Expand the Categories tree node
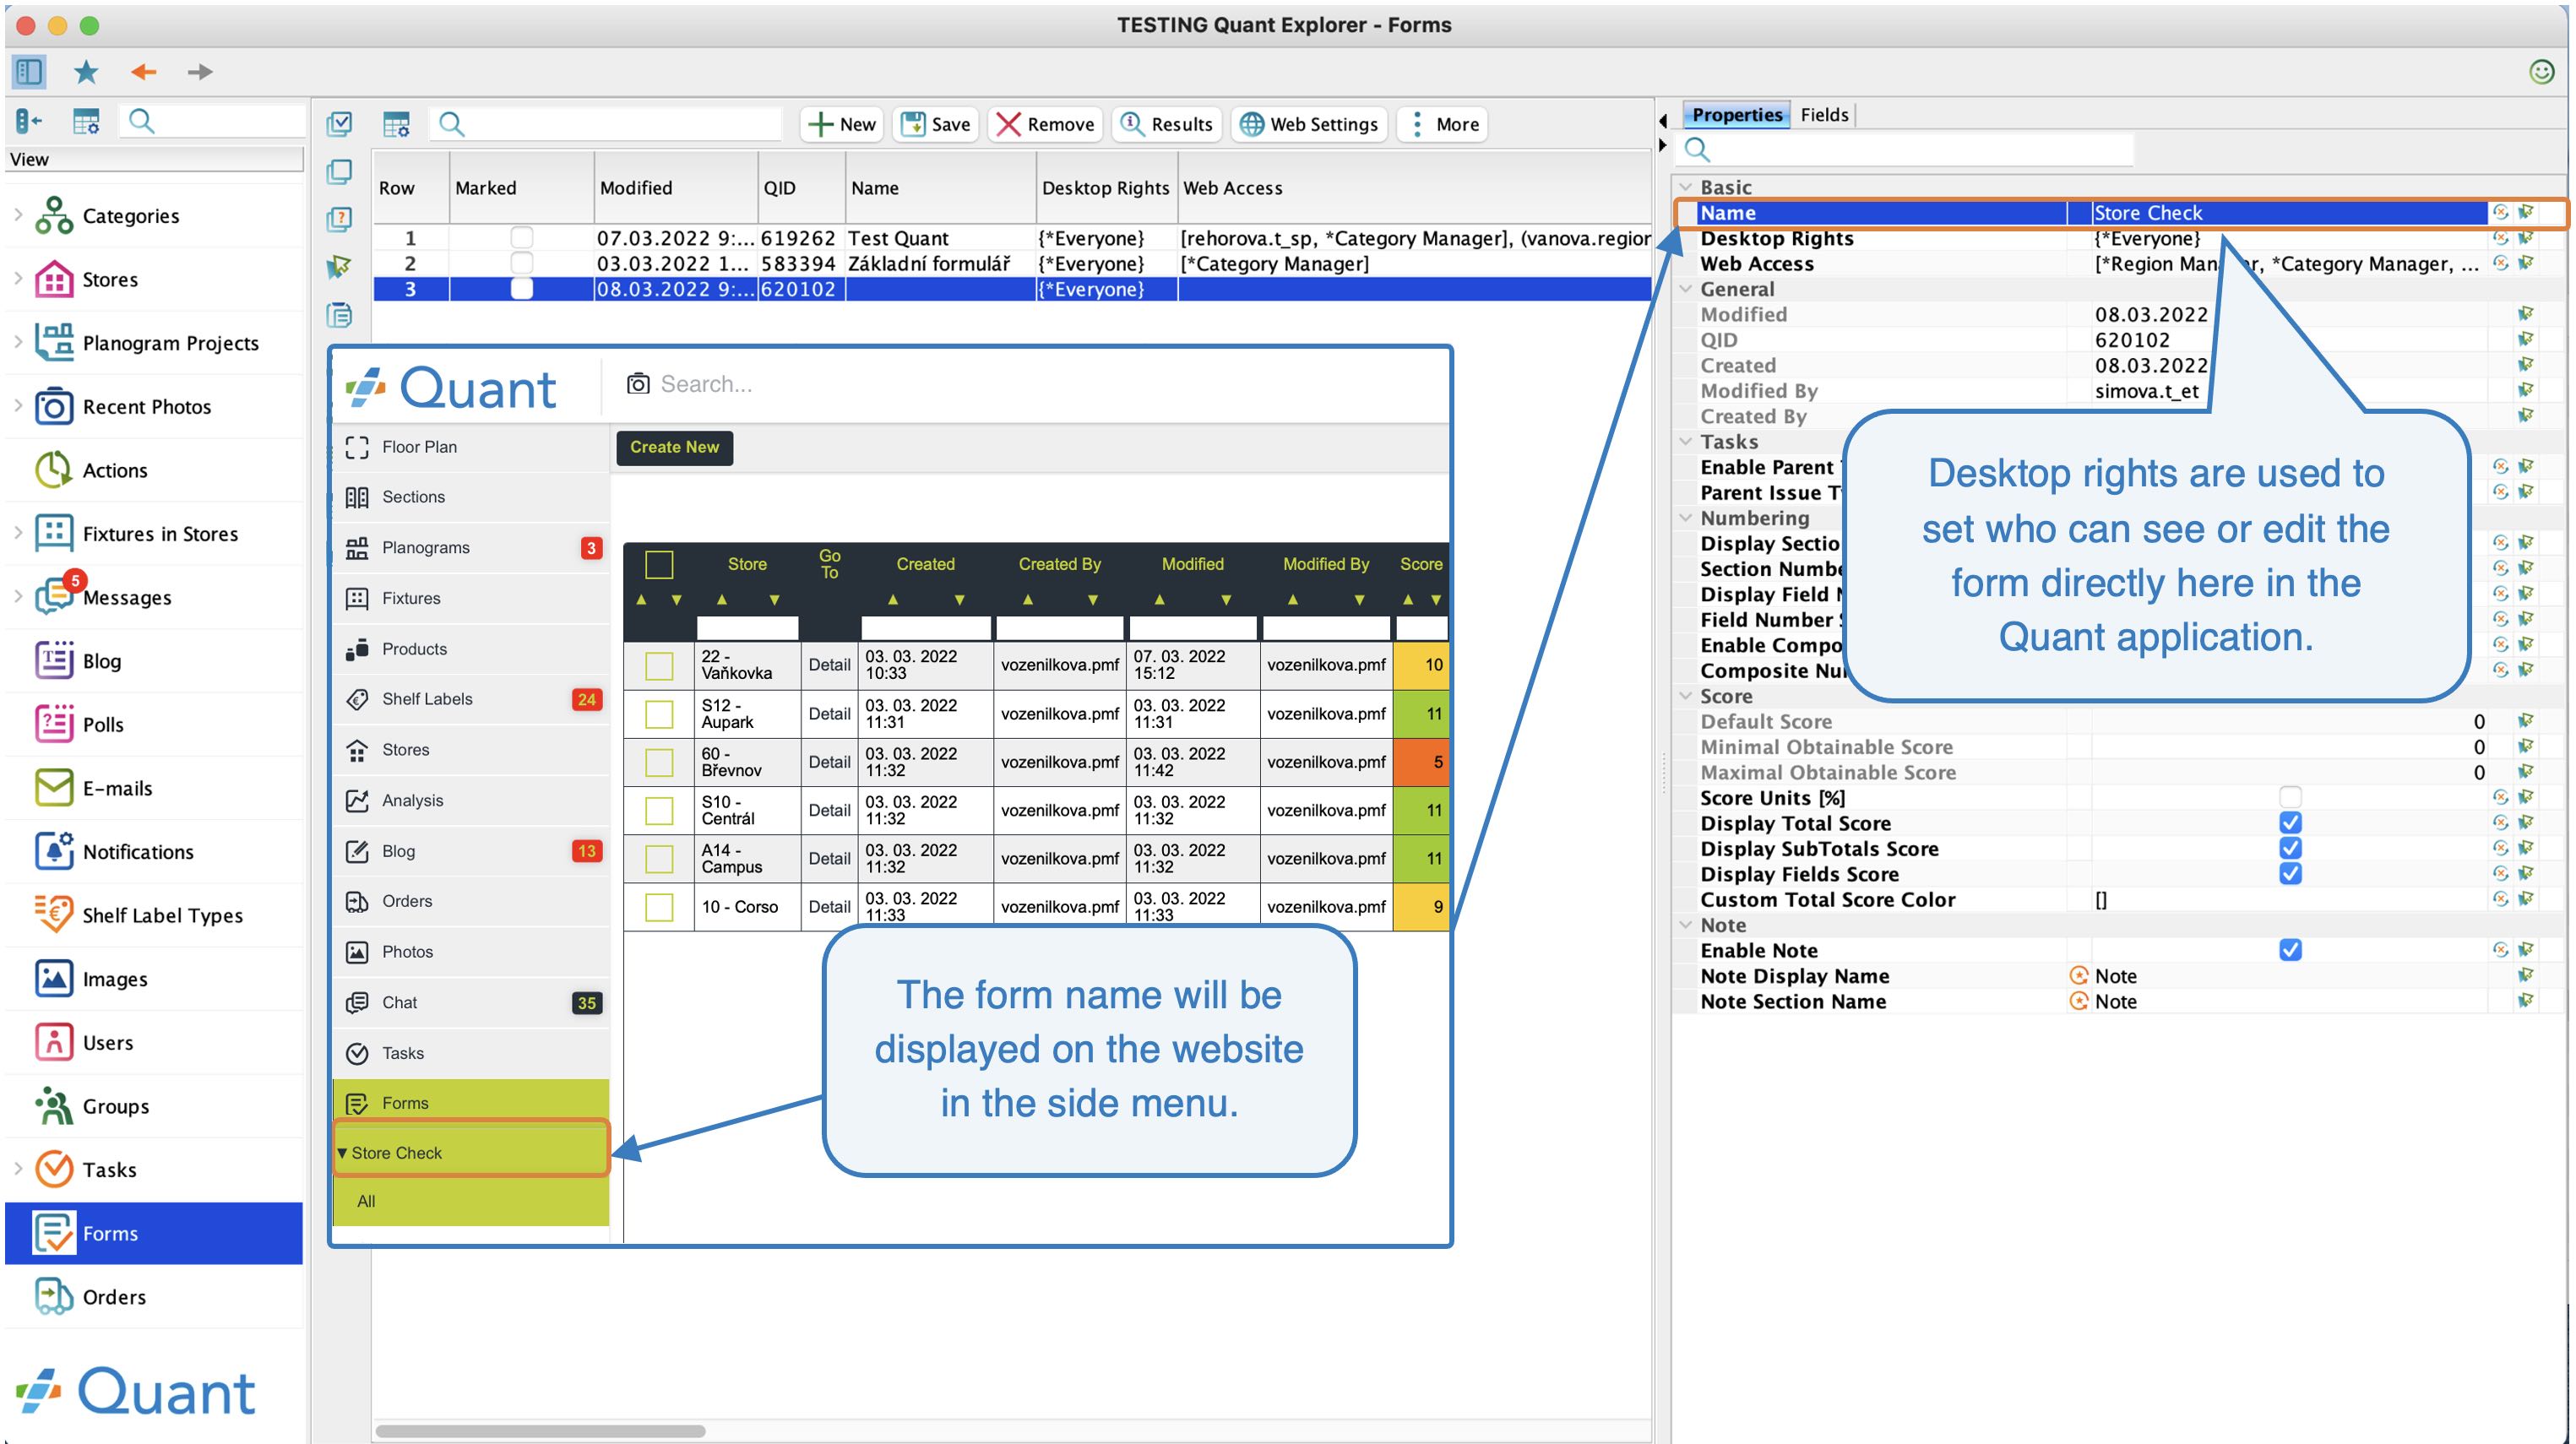2576x1444 pixels. (18, 214)
